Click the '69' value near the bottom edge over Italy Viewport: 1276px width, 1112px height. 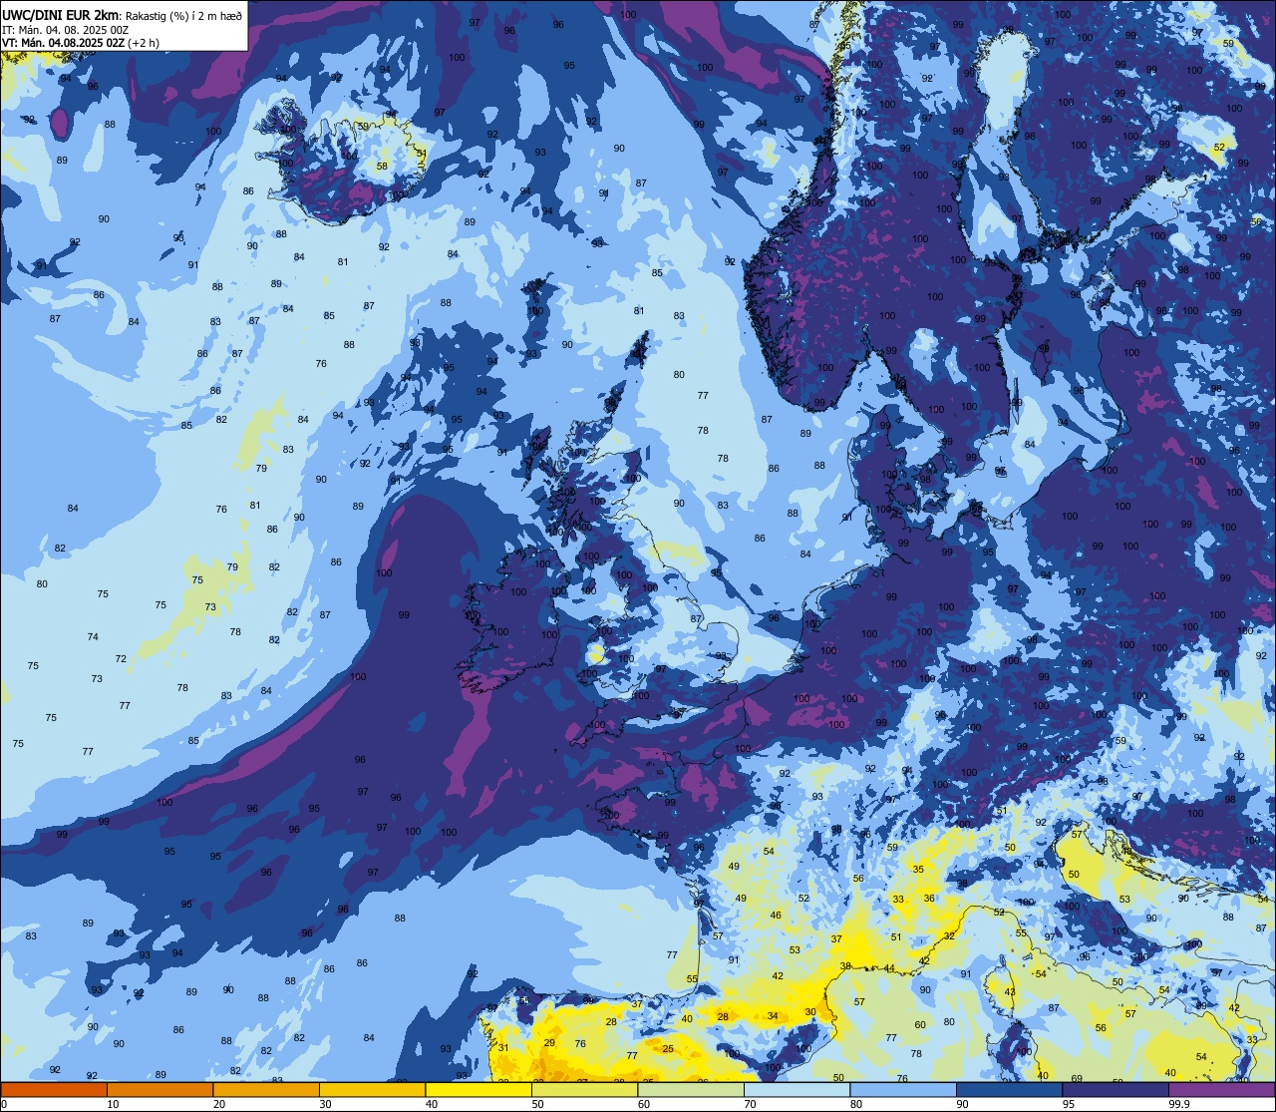pyautogui.click(x=1077, y=1079)
